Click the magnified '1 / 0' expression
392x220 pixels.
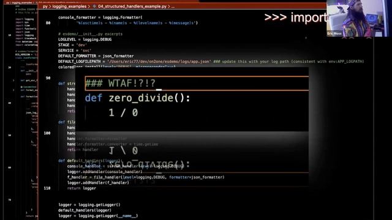[x=123, y=112]
